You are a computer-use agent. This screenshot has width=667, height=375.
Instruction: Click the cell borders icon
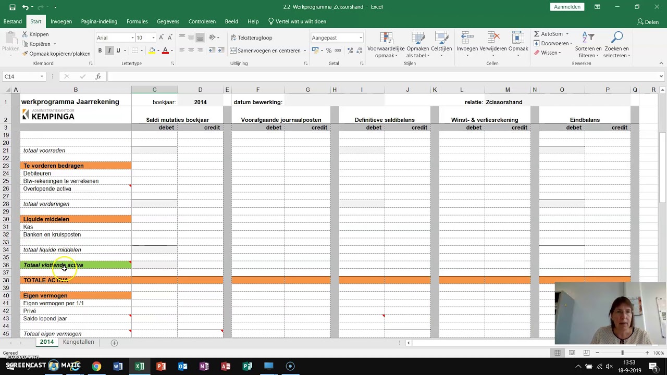click(134, 51)
